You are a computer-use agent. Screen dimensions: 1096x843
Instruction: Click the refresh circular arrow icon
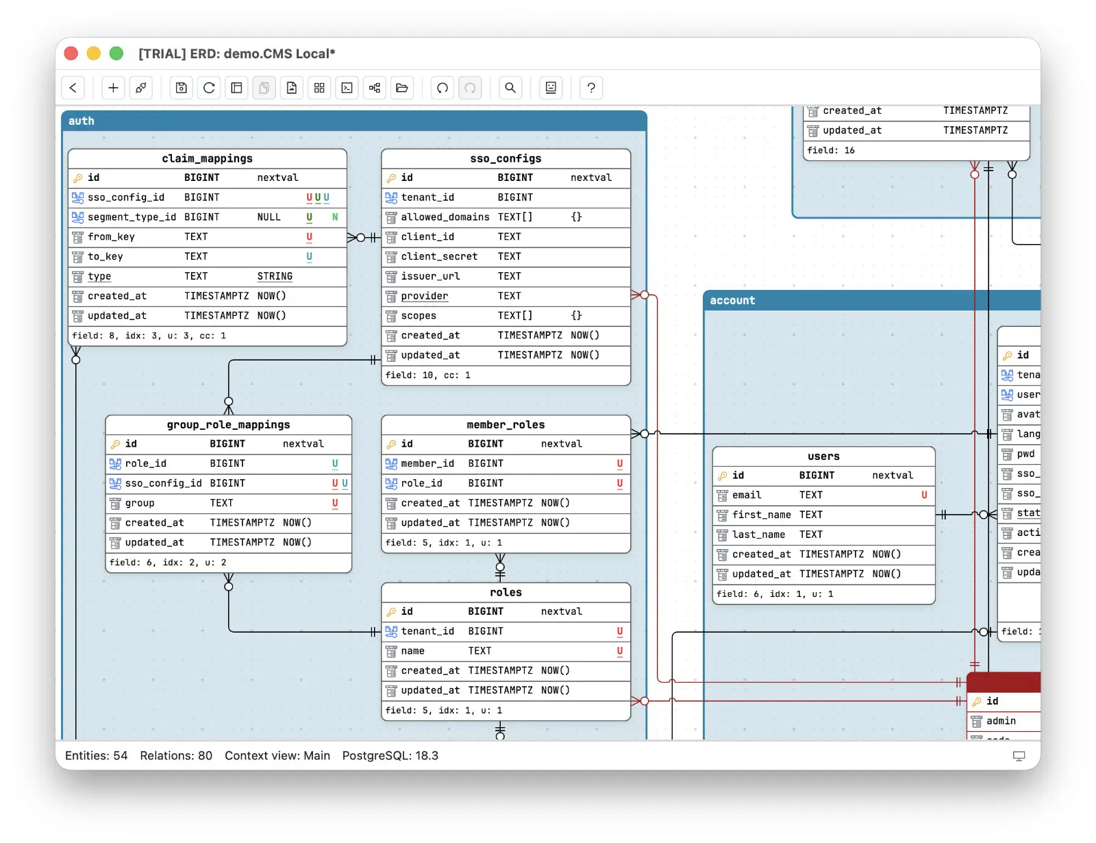[x=209, y=88]
